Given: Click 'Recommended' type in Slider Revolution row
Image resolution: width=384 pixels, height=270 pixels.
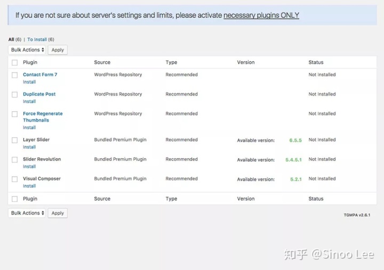Looking at the screenshot, I should click(181, 159).
